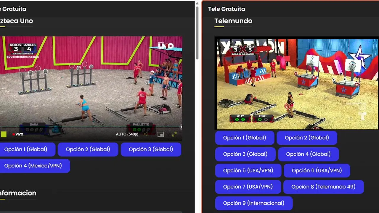This screenshot has height=213, width=379.
Task: Select Azteca Uno Opción 2 (Global)
Action: 88,149
